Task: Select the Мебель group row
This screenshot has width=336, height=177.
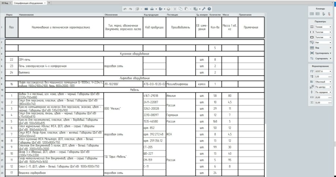Action: (x=134, y=90)
